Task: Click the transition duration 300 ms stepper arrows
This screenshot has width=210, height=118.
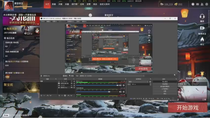Action: [150, 84]
